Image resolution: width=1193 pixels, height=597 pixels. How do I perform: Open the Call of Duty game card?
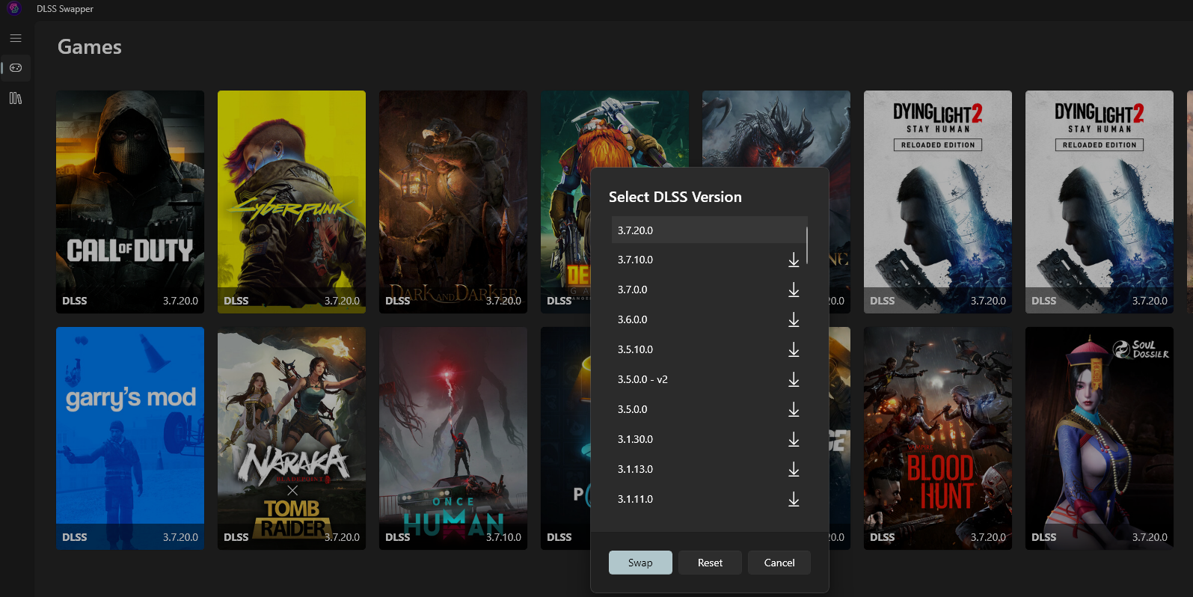pos(130,202)
